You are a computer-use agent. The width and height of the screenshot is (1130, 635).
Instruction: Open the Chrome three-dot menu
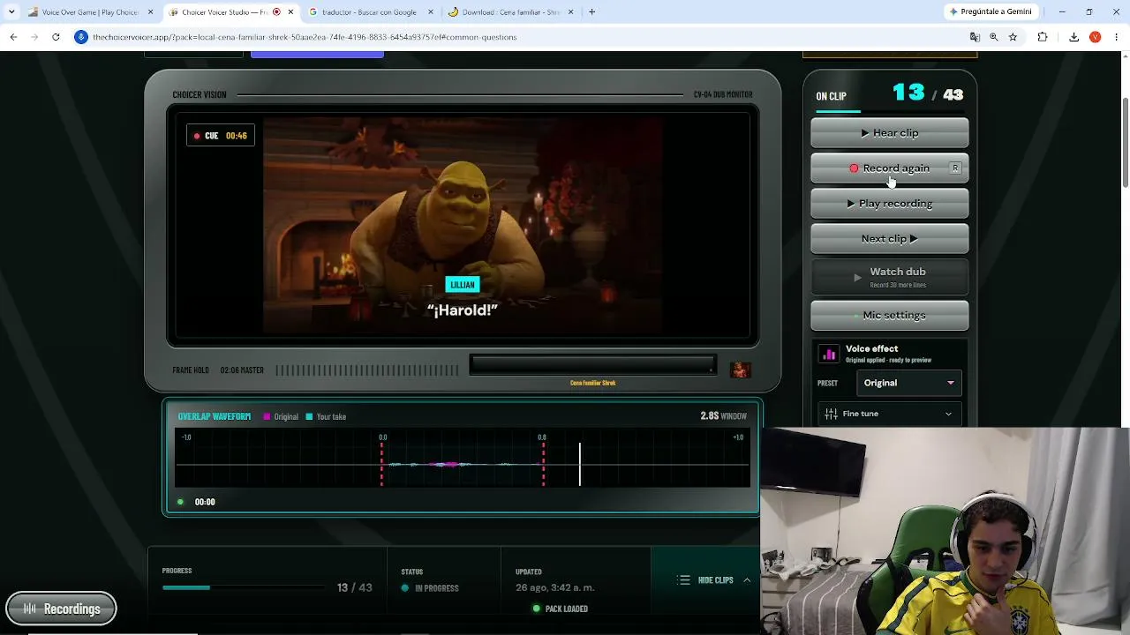click(1116, 37)
